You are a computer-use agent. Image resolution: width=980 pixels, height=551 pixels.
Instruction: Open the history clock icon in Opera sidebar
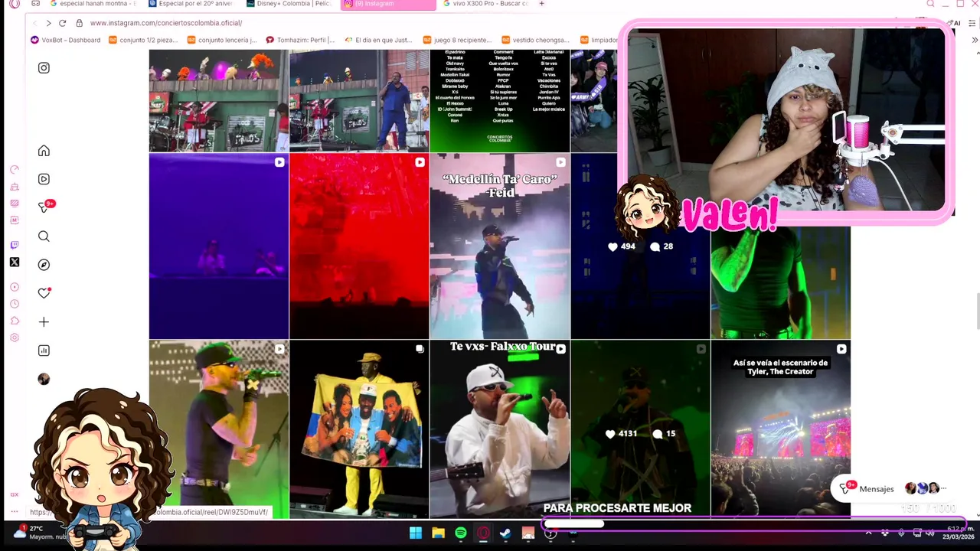[x=15, y=304]
